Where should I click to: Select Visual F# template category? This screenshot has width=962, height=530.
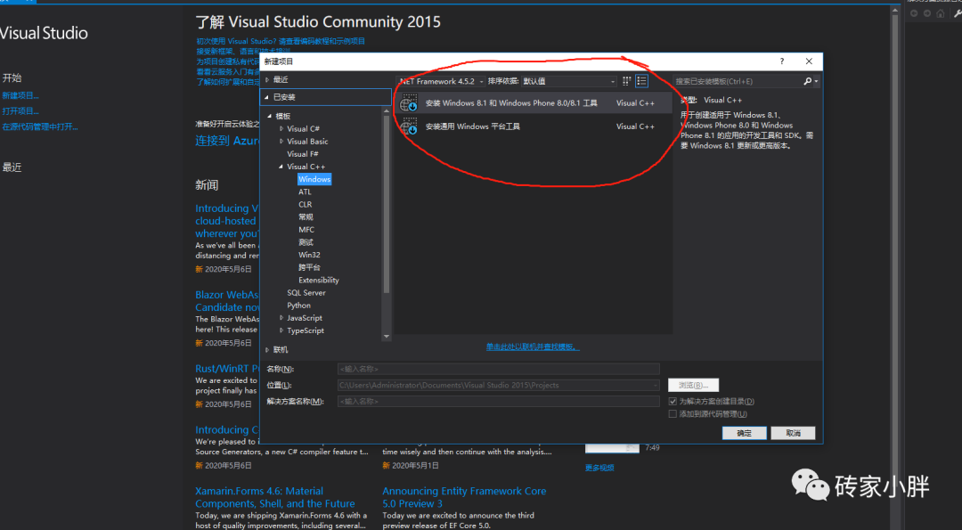click(x=303, y=154)
